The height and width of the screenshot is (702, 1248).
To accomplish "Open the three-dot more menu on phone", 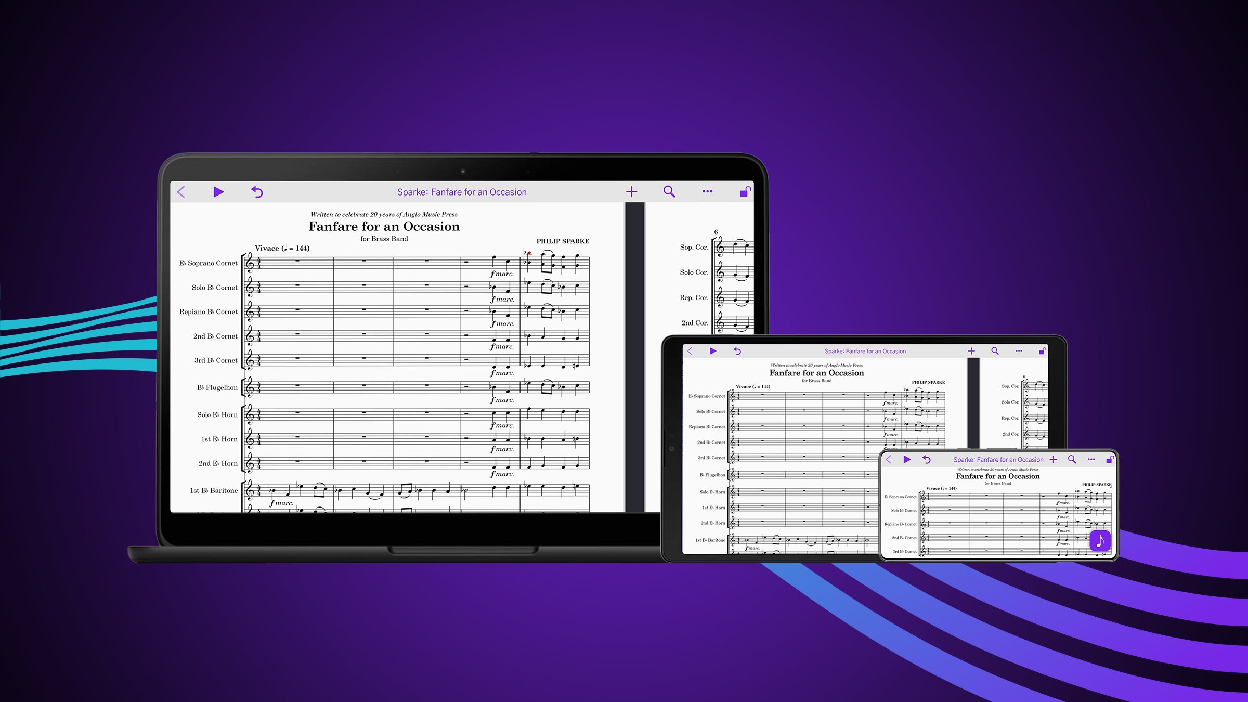I will [x=1091, y=460].
